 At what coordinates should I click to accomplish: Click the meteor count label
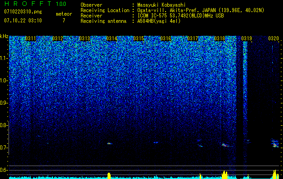coord(64,14)
